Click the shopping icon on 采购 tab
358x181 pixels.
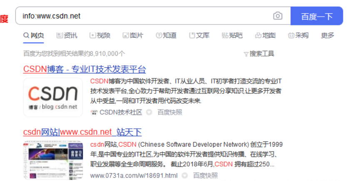pyautogui.click(x=291, y=35)
